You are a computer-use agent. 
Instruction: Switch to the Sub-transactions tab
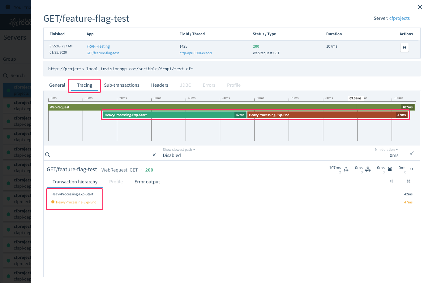[x=122, y=85]
